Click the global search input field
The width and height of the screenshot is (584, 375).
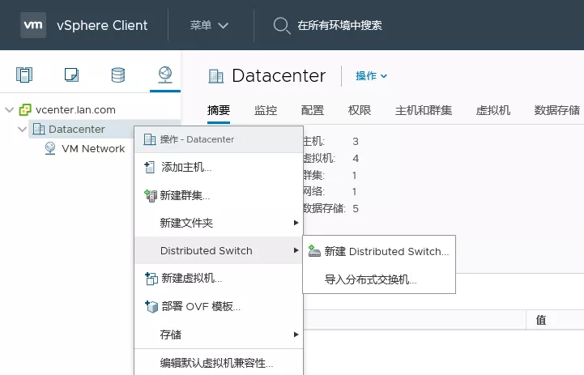point(405,25)
